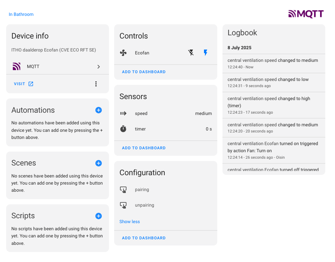Open the device three-dot overflow menu
This screenshot has height=262, width=335.
click(96, 84)
